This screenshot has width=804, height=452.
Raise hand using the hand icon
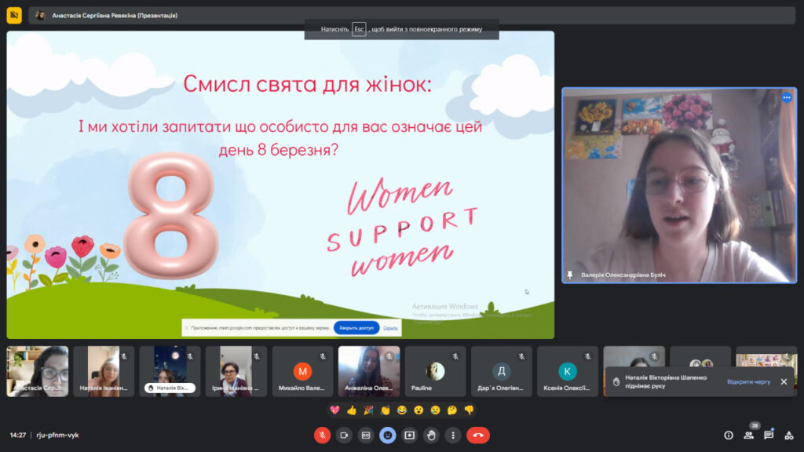click(431, 435)
